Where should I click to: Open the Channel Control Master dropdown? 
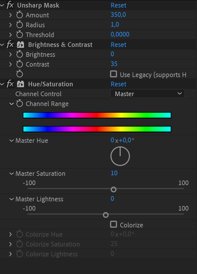tap(147, 94)
